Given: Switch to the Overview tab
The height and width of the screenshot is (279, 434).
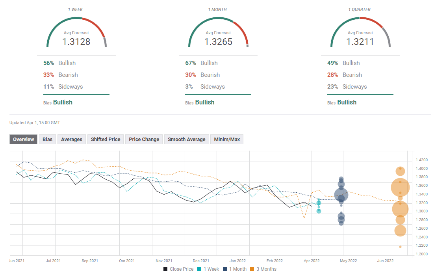Looking at the screenshot, I should (24, 139).
